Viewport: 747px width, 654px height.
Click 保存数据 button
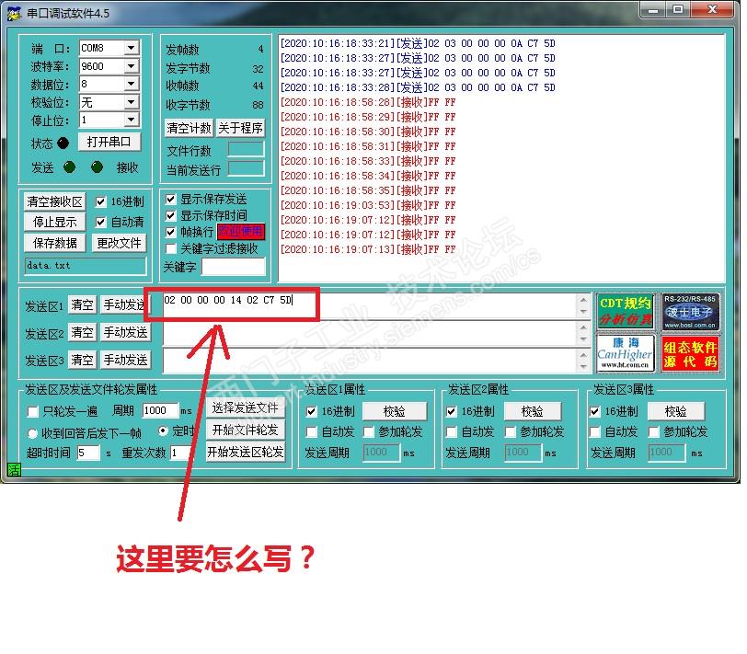click(55, 243)
